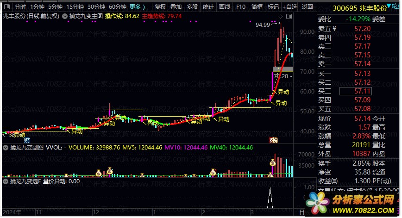Viewport: 402px width, 218px height.
Task: Open the 复权 adjustment menu
Action: click(160, 7)
